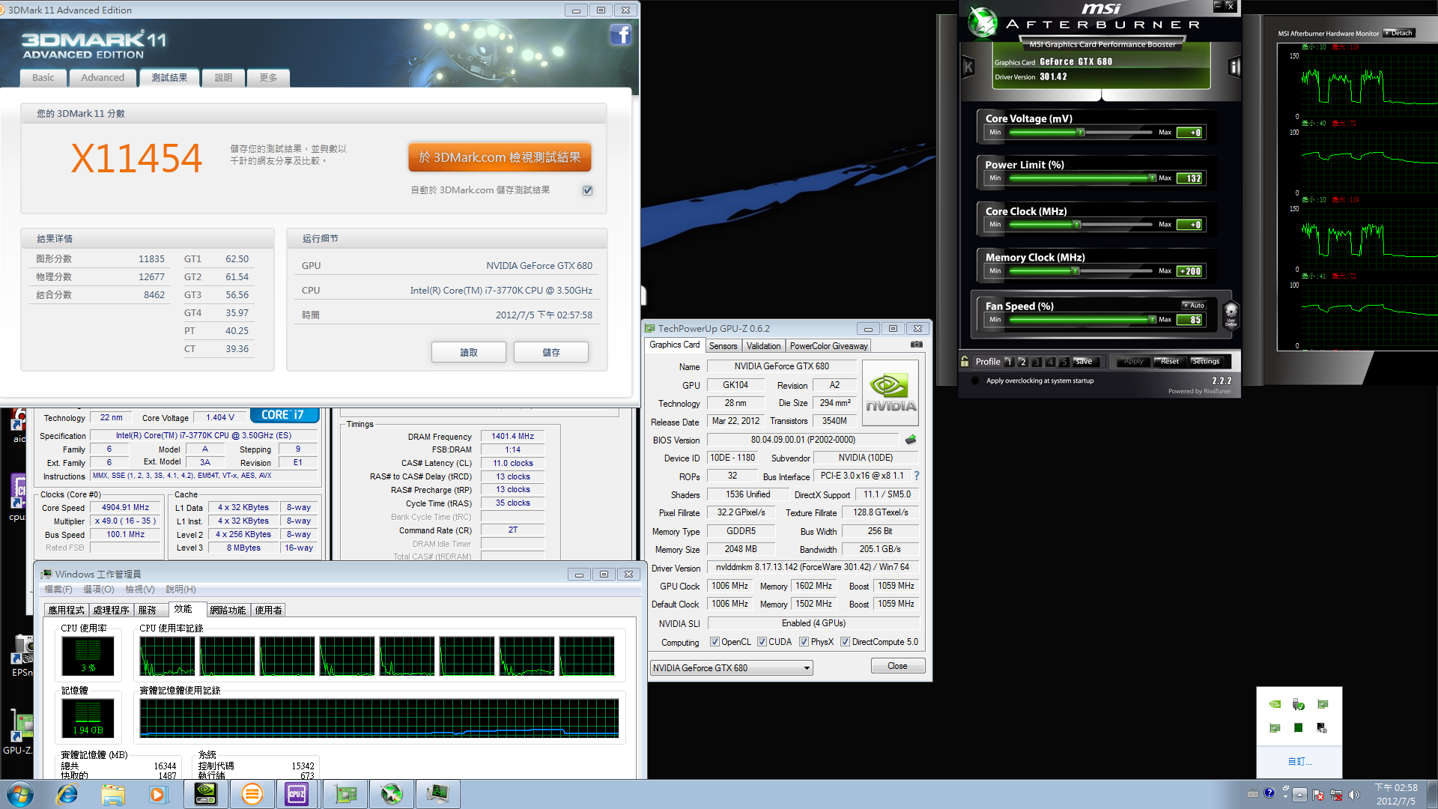View results on 3DMark.com orange button
Viewport: 1438px width, 809px height.
point(500,157)
